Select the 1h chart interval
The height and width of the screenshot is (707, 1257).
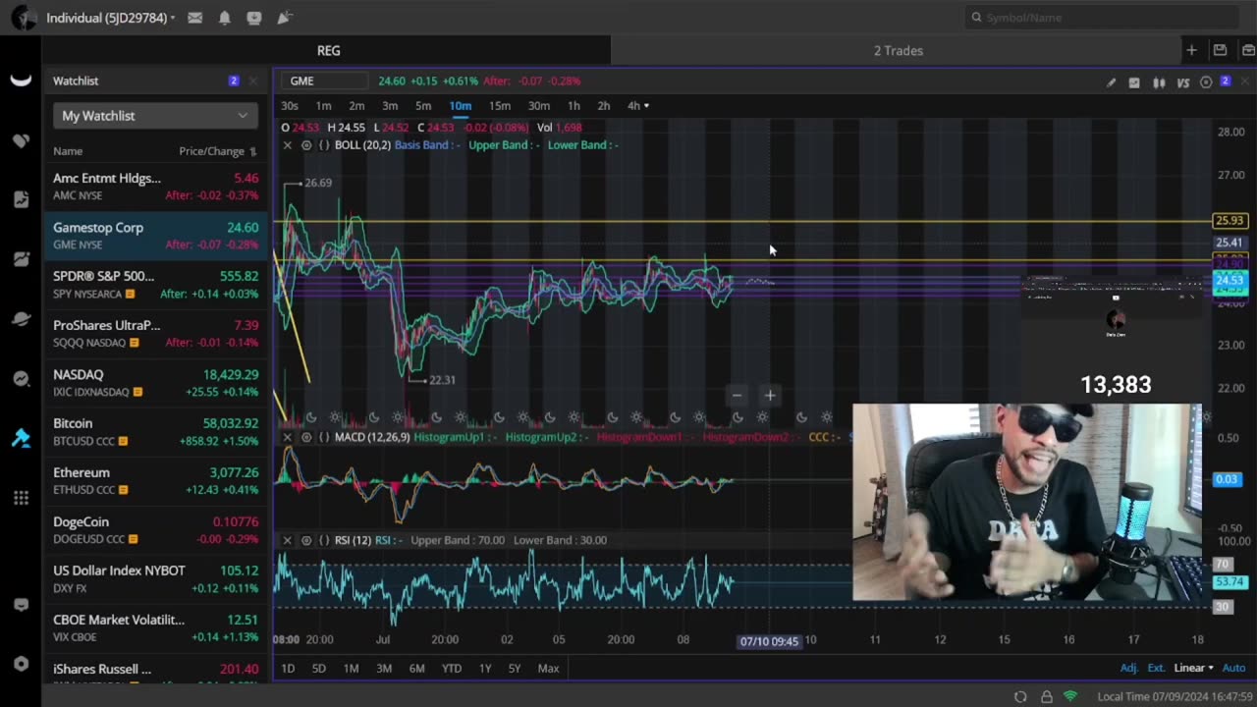[574, 106]
